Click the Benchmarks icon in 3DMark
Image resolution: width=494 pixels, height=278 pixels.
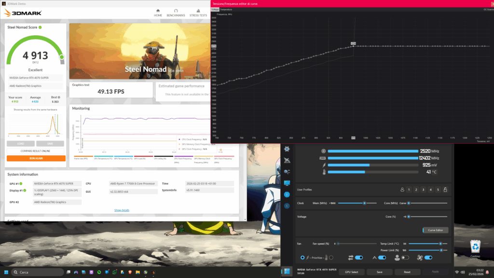pos(176,11)
